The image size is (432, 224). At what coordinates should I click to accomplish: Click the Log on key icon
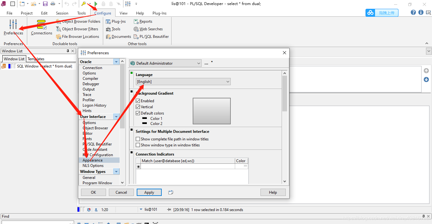point(84,4)
